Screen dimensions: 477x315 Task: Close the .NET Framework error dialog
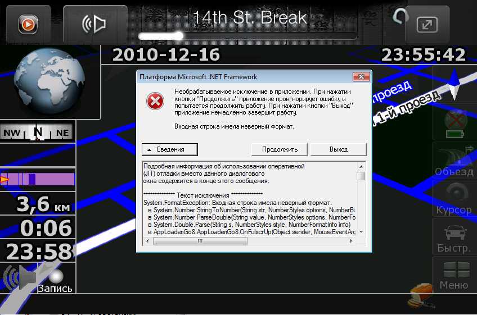point(361,77)
